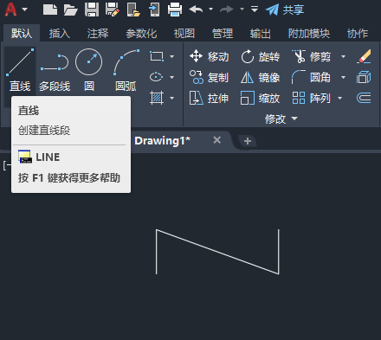
Task: Click the 阵列 array tool
Action: [311, 98]
